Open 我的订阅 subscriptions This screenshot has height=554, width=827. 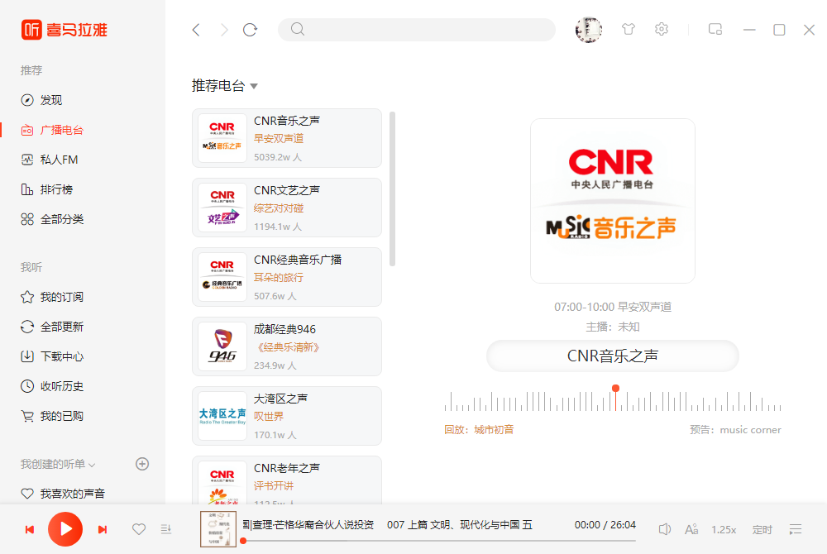[51, 298]
